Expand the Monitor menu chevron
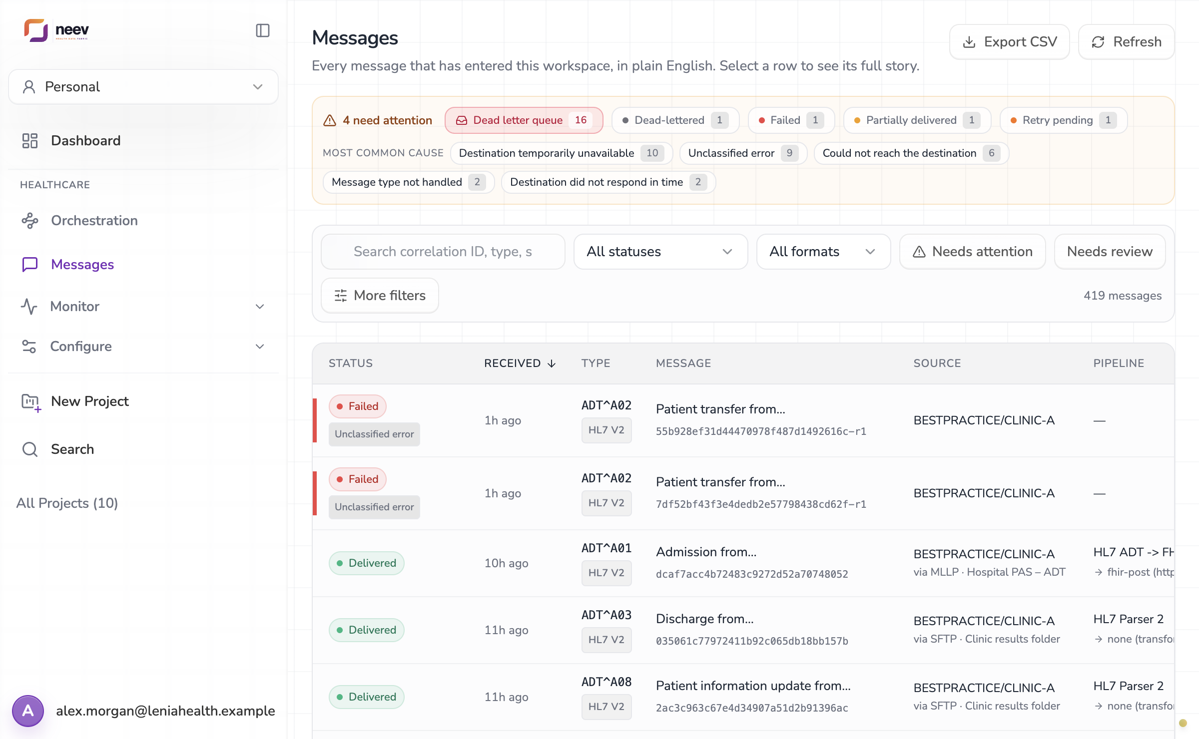The image size is (1199, 739). (x=260, y=307)
